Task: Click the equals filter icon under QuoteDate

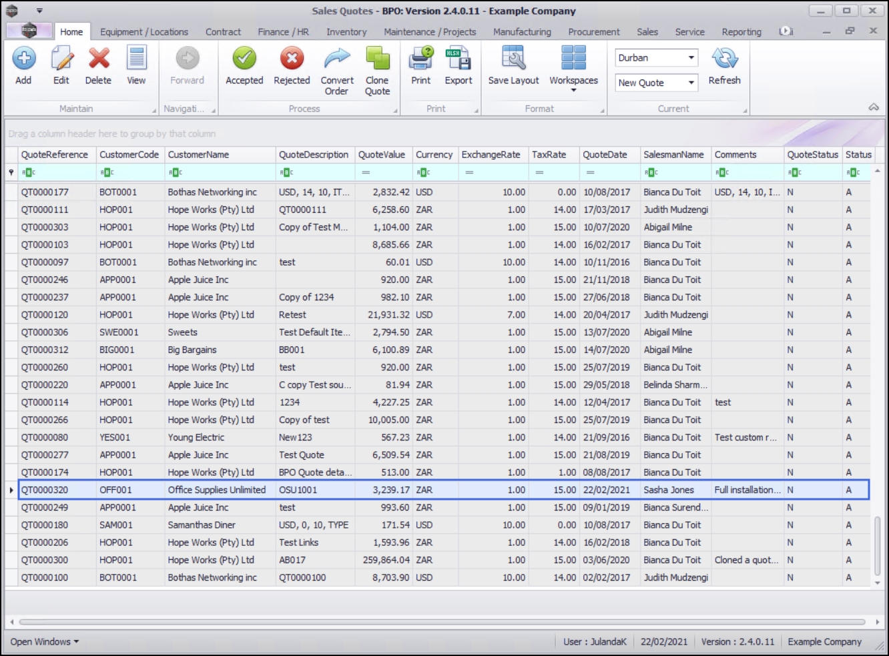Action: click(x=591, y=172)
